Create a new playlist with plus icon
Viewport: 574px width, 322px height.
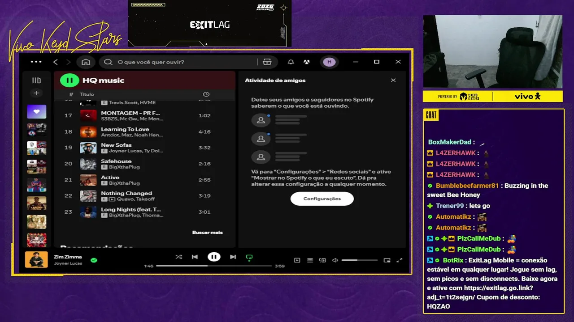coord(36,93)
